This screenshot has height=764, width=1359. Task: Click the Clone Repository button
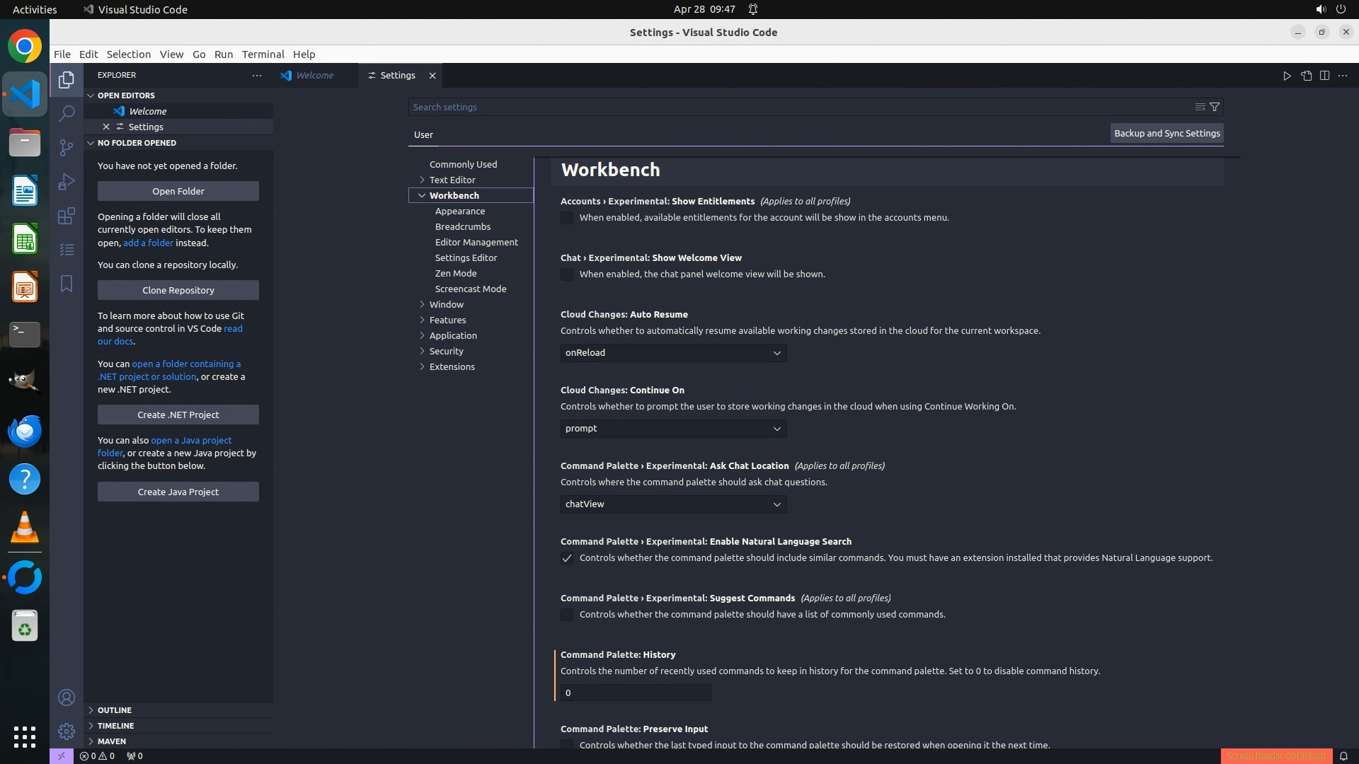pos(178,290)
